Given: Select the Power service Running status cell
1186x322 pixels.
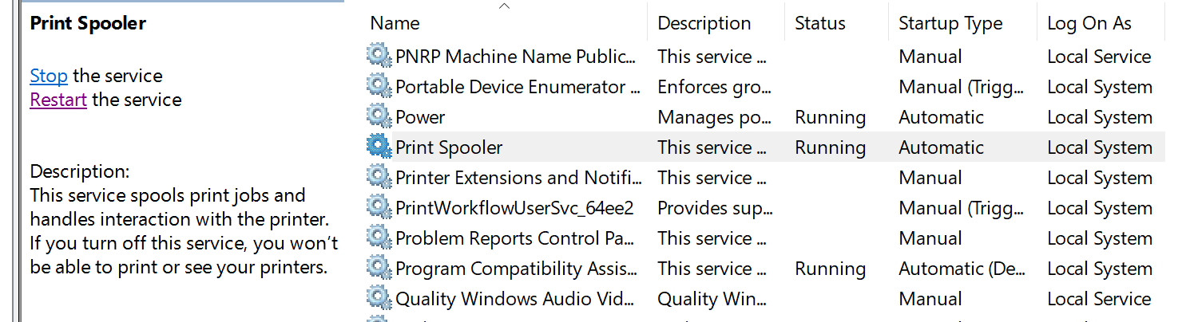Looking at the screenshot, I should (831, 117).
